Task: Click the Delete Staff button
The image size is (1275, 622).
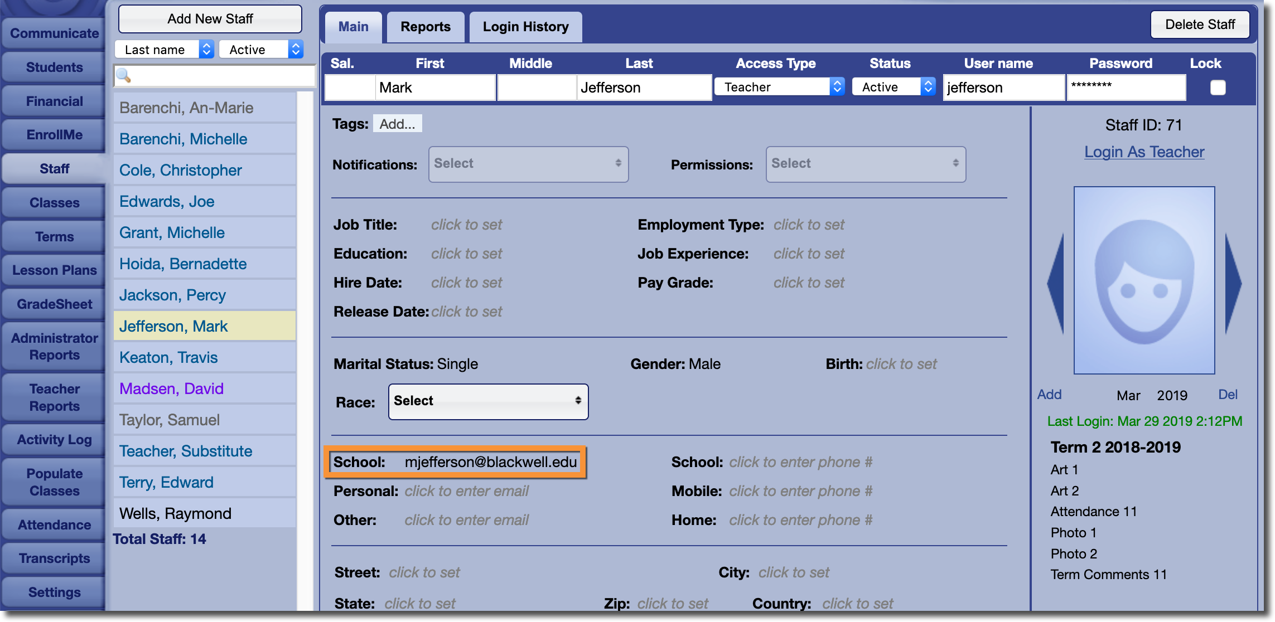Action: tap(1200, 25)
